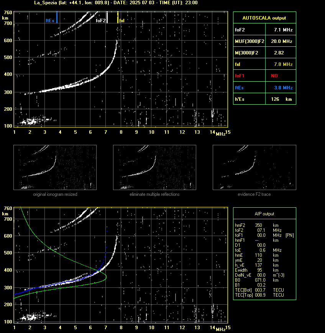Click the blue ftEs marker in top ionogram
Viewport: 325px width, 333px height.
point(57,17)
